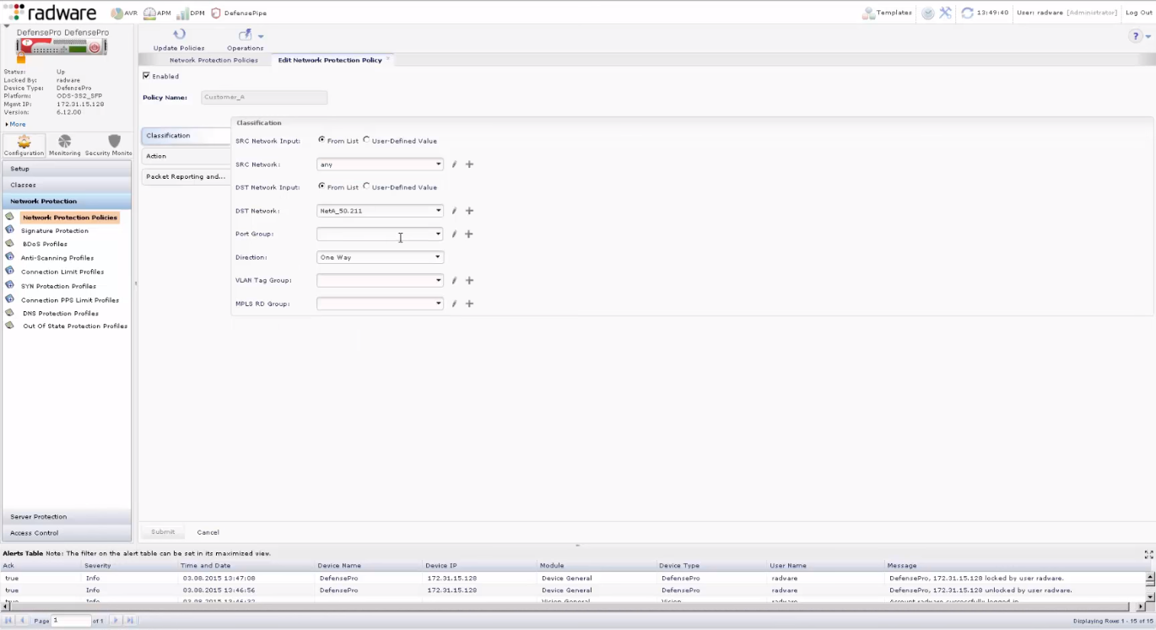The height and width of the screenshot is (630, 1156).
Task: Edit the MPLS RD Group entry
Action: [454, 304]
